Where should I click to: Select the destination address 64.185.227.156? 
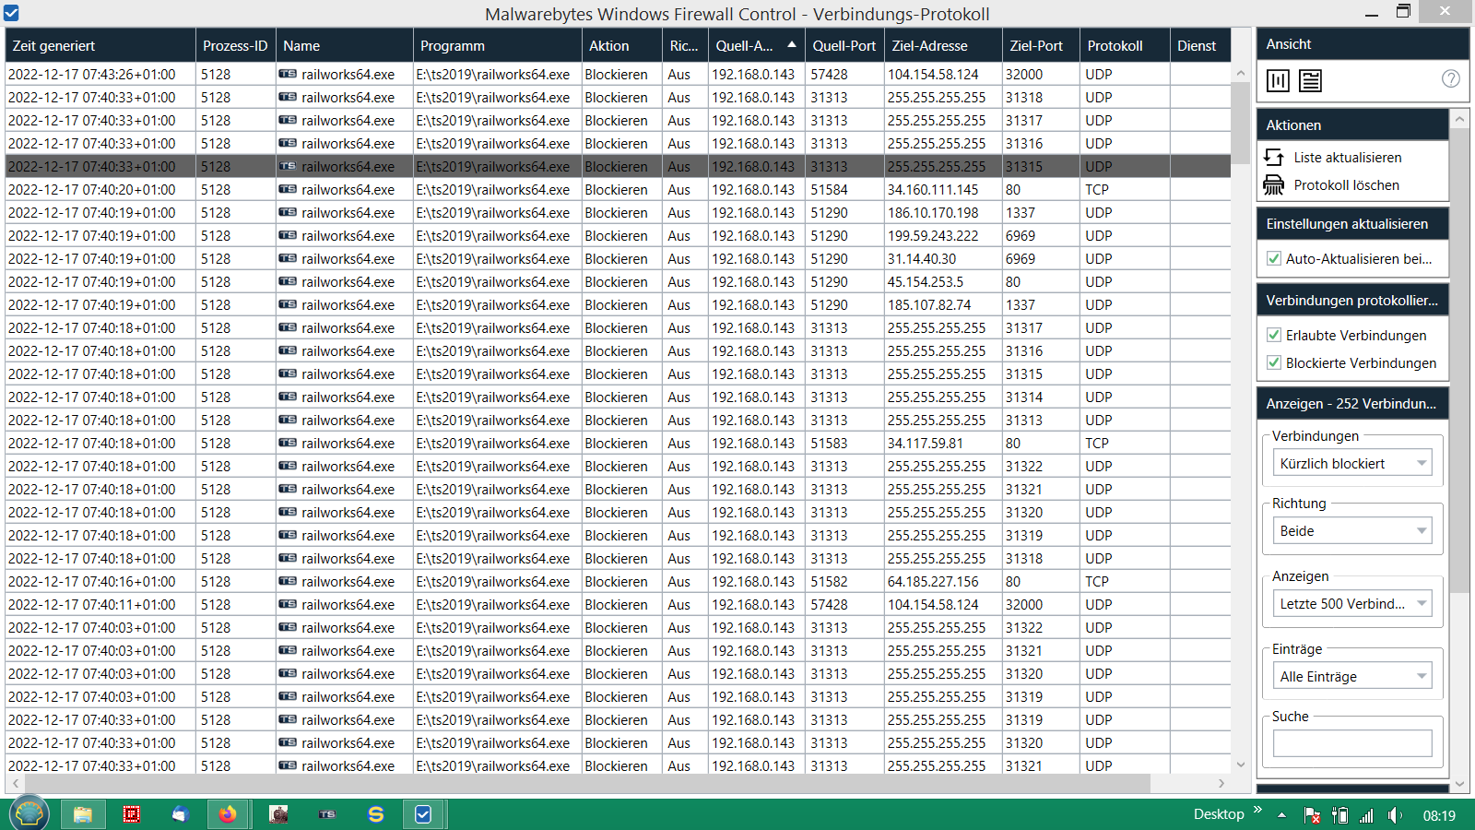pos(933,581)
